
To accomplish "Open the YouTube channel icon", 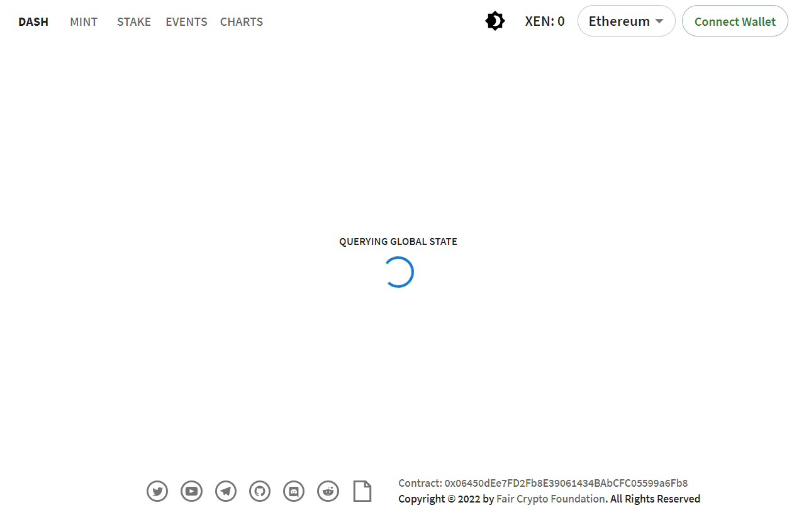I will 191,491.
